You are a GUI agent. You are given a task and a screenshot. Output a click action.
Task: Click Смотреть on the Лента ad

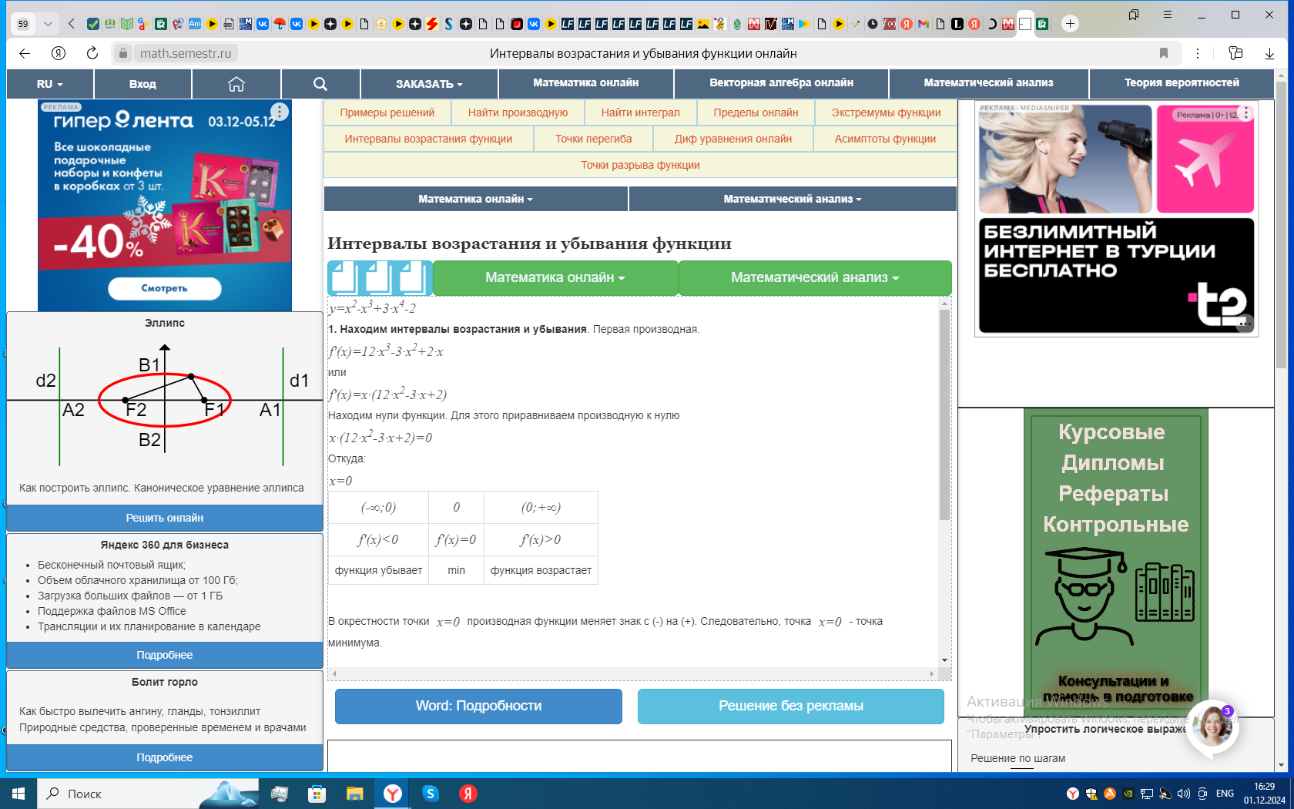[164, 288]
